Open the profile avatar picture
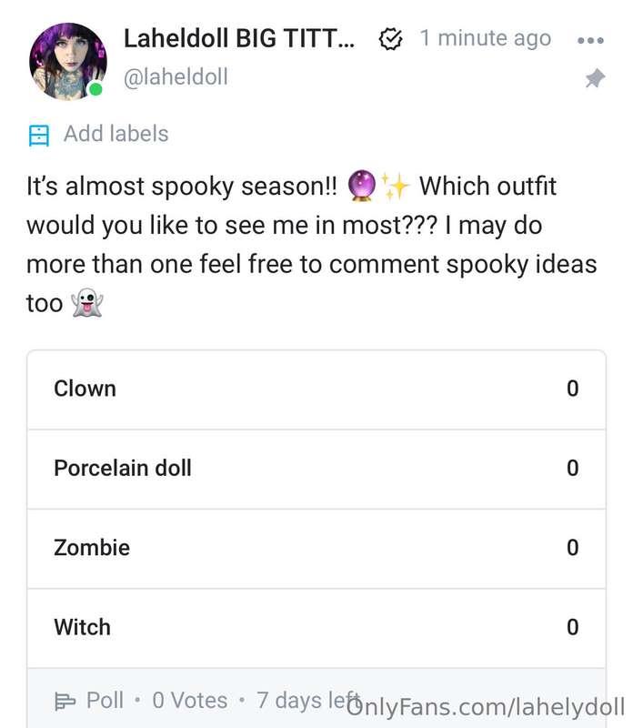 click(x=67, y=61)
